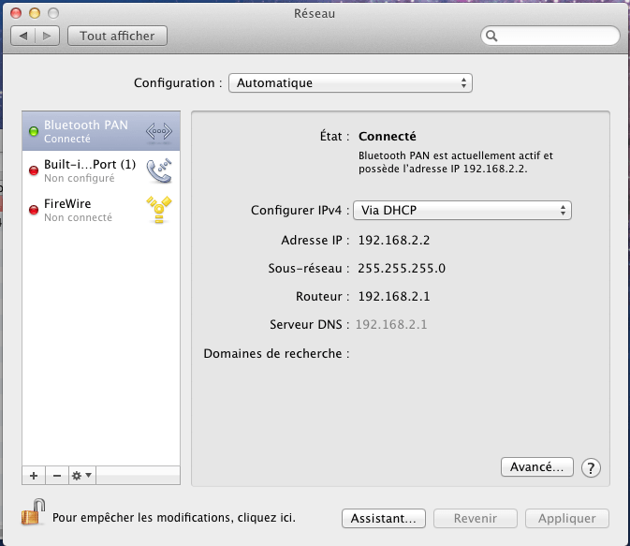This screenshot has width=630, height=546.
Task: Click the magnifying glass search icon
Action: point(491,37)
